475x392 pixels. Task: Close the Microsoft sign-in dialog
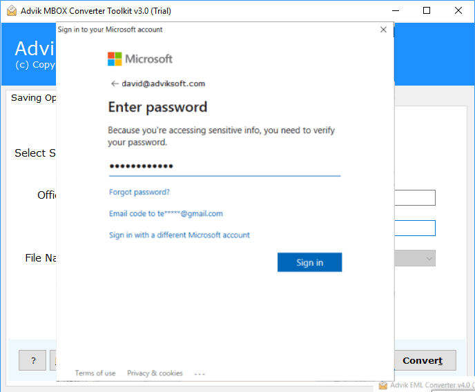pyautogui.click(x=383, y=30)
